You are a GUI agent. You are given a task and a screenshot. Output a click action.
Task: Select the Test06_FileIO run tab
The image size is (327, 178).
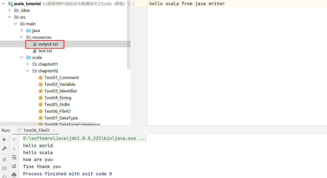(36, 130)
